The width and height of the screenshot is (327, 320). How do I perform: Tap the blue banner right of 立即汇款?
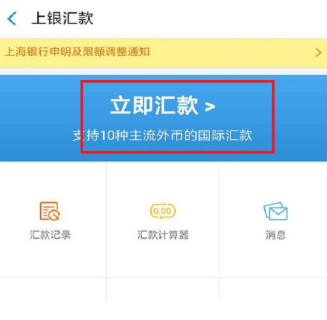coord(300,118)
